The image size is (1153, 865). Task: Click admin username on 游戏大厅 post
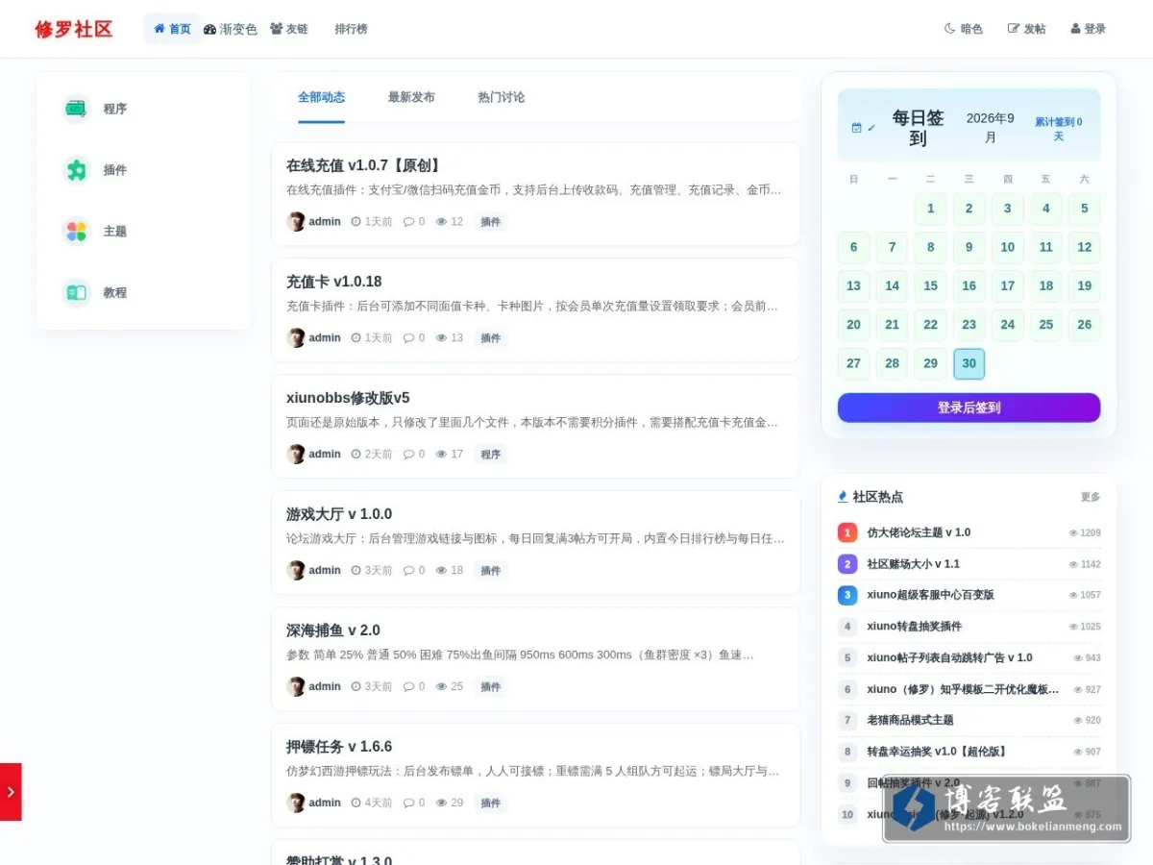pyautogui.click(x=325, y=571)
